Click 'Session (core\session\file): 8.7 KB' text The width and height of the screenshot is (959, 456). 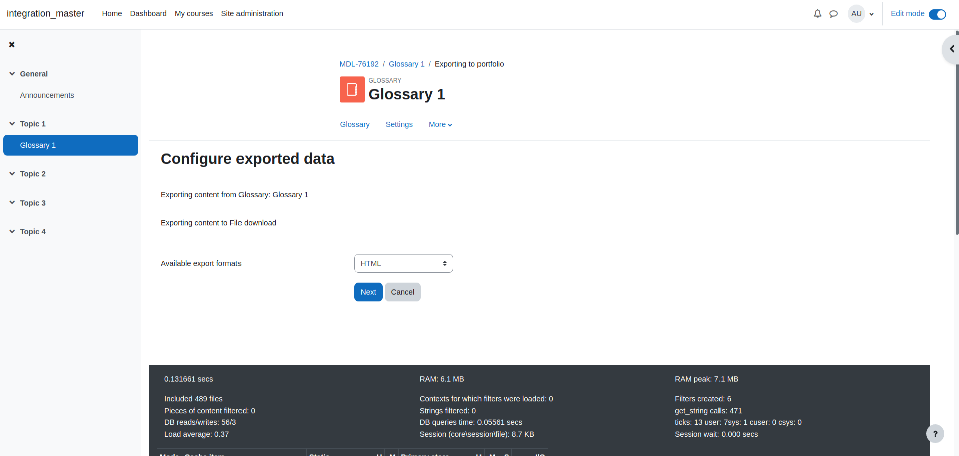point(477,434)
